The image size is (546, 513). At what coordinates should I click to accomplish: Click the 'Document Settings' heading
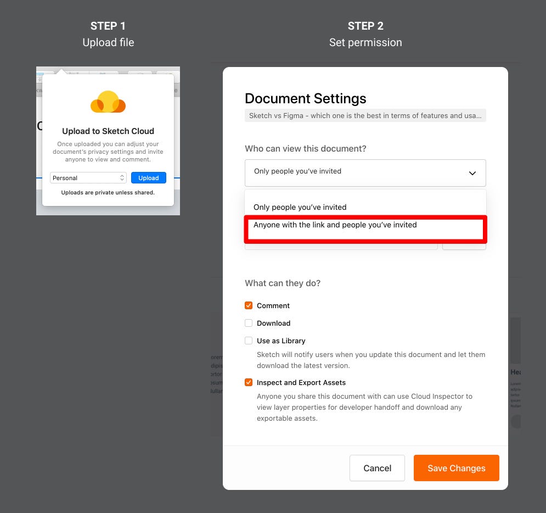pyautogui.click(x=306, y=99)
